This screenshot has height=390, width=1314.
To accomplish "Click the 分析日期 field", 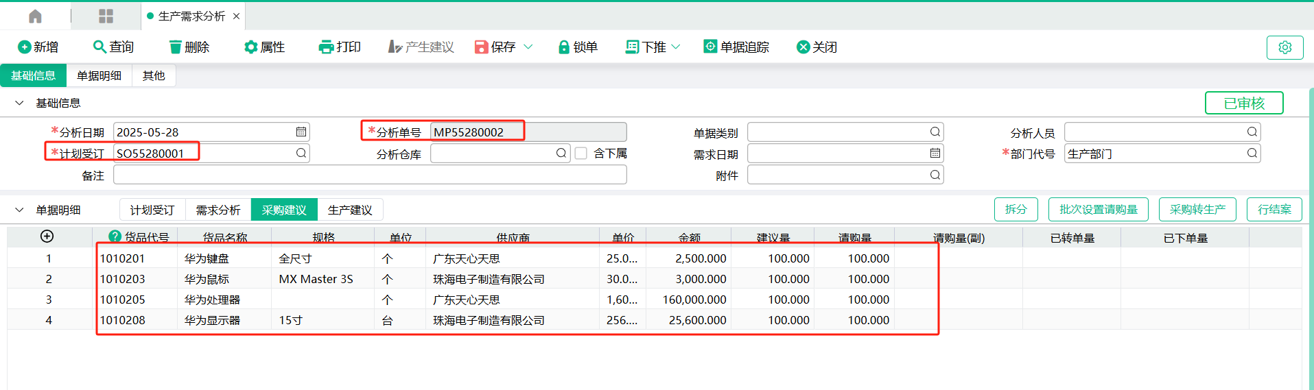I will click(x=211, y=132).
